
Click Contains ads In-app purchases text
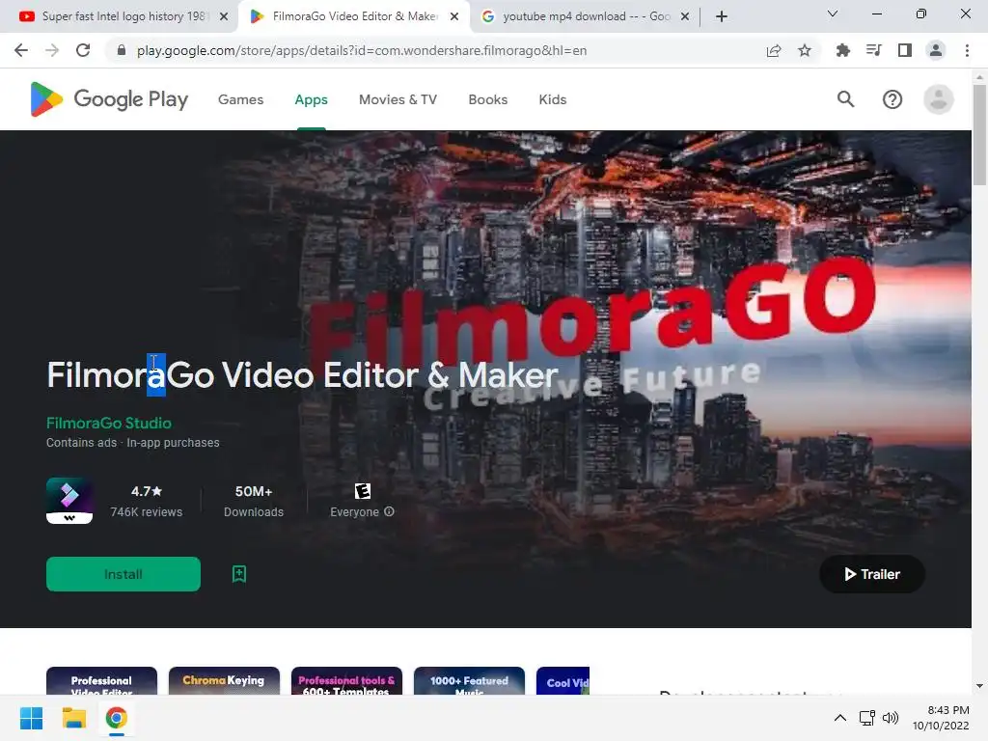point(133,442)
